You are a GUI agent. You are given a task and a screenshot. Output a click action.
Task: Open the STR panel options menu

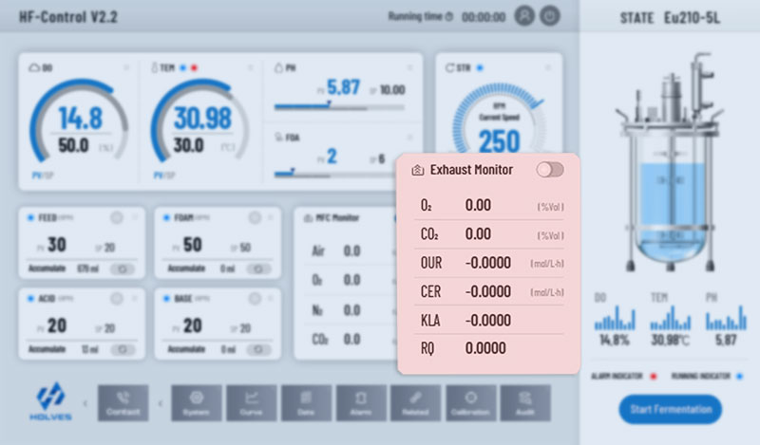[x=549, y=67]
